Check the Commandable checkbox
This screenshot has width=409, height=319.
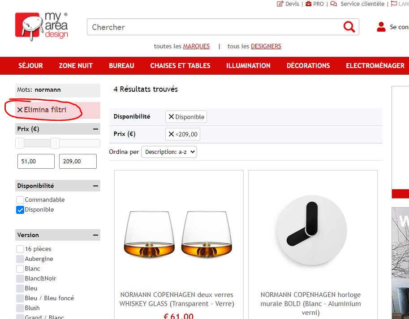coord(20,200)
